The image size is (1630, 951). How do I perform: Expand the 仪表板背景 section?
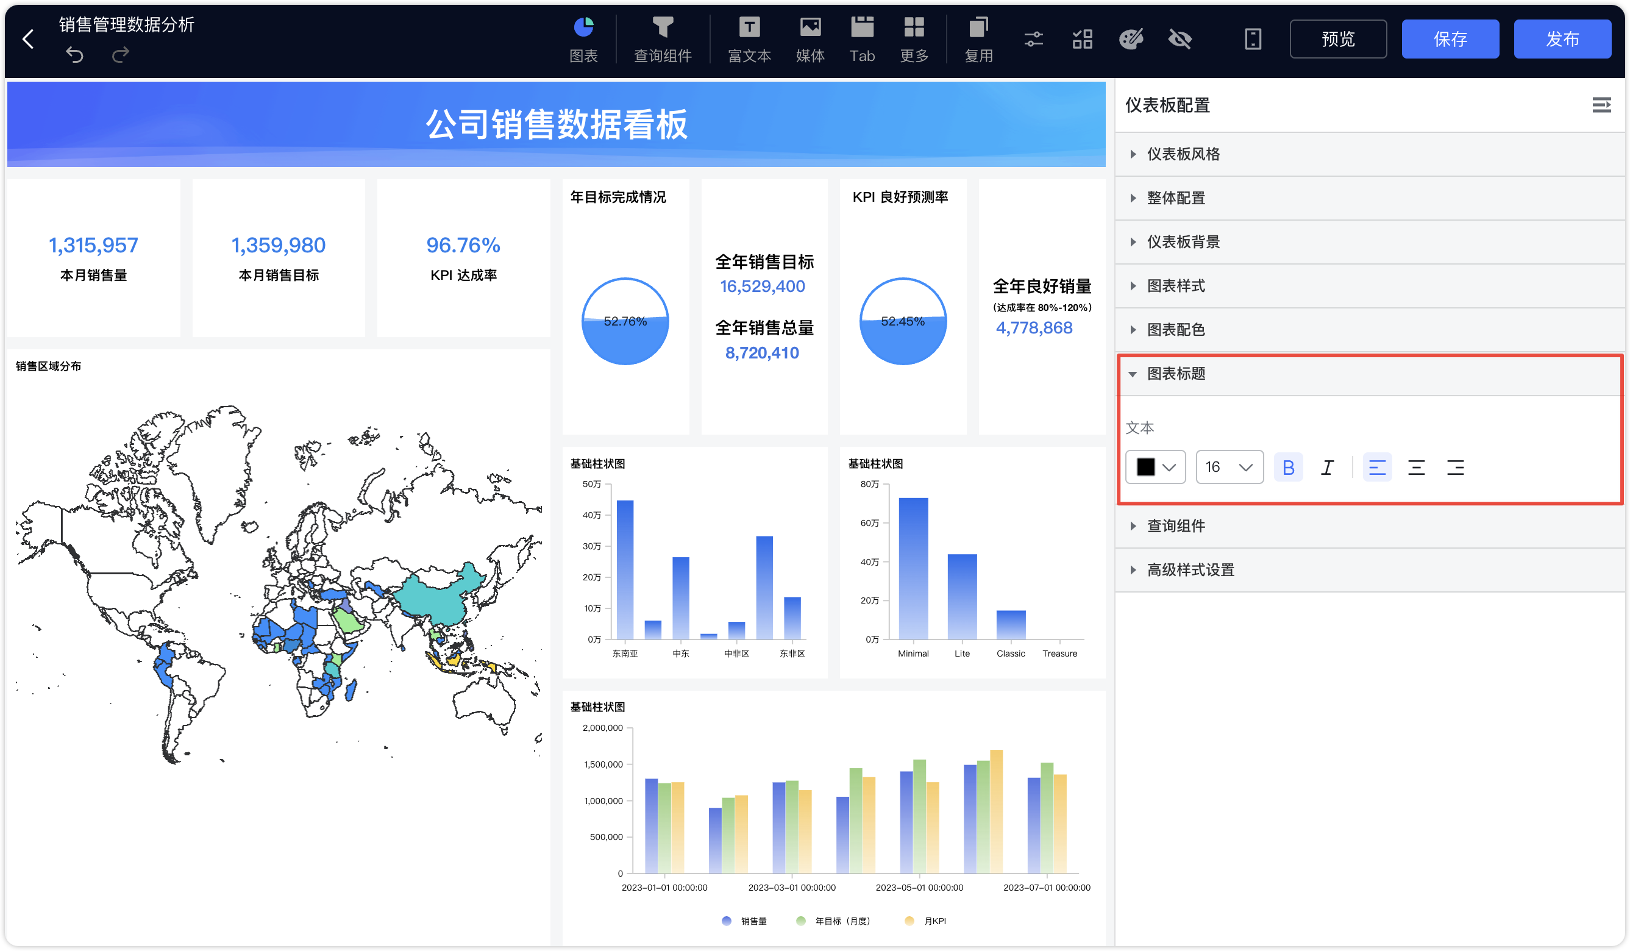point(1369,242)
